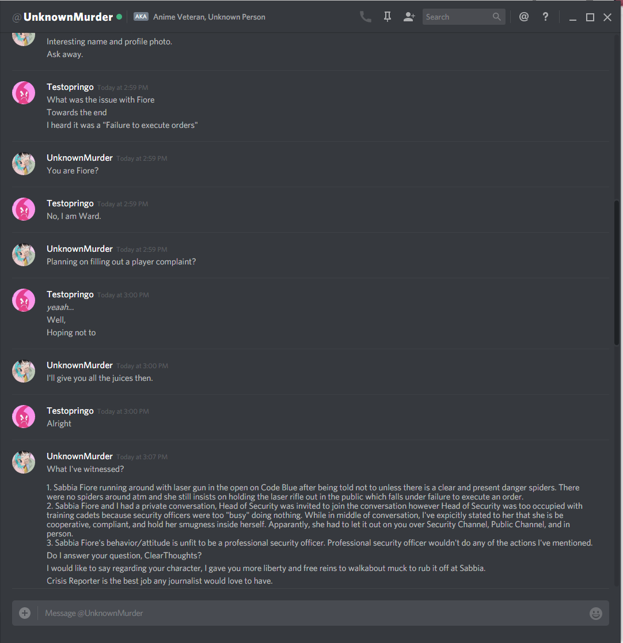Click Testopringo avatar beside 'Alright' message

pos(24,417)
